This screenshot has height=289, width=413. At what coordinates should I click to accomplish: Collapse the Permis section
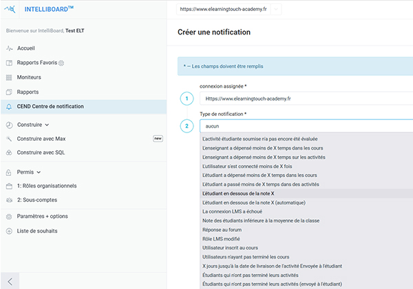point(29,172)
